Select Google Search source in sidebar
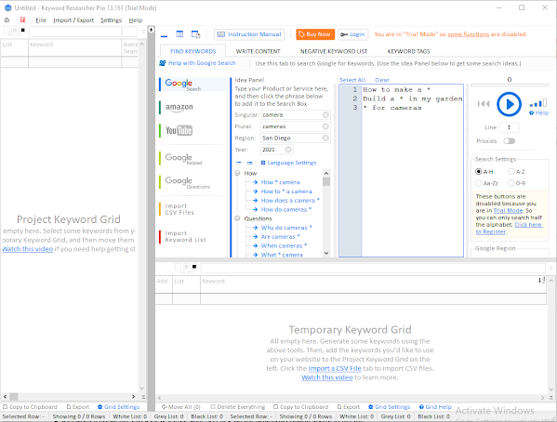The height and width of the screenshot is (422, 557). tap(194, 85)
